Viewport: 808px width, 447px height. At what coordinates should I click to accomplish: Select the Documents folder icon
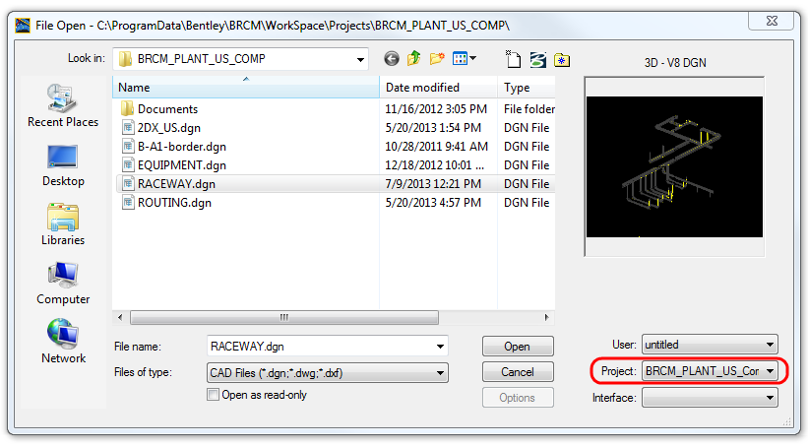tap(126, 108)
